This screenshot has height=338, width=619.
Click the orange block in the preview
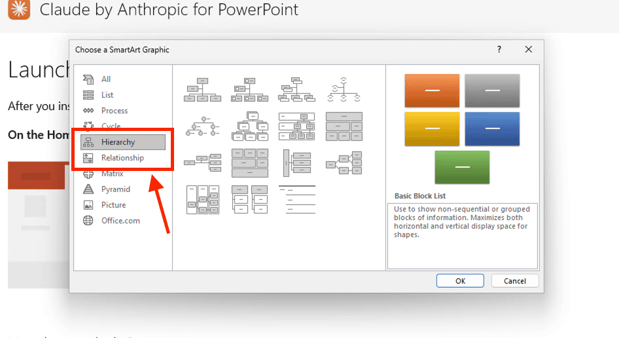[x=432, y=90]
